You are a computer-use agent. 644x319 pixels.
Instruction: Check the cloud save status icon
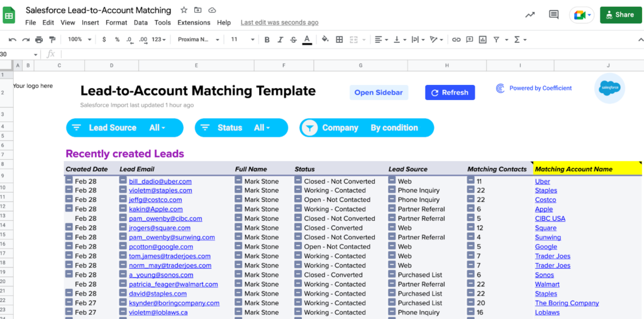click(212, 10)
